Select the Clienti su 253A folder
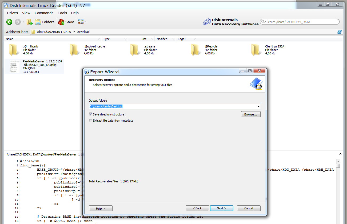This screenshot has width=347, height=224. click(256, 50)
